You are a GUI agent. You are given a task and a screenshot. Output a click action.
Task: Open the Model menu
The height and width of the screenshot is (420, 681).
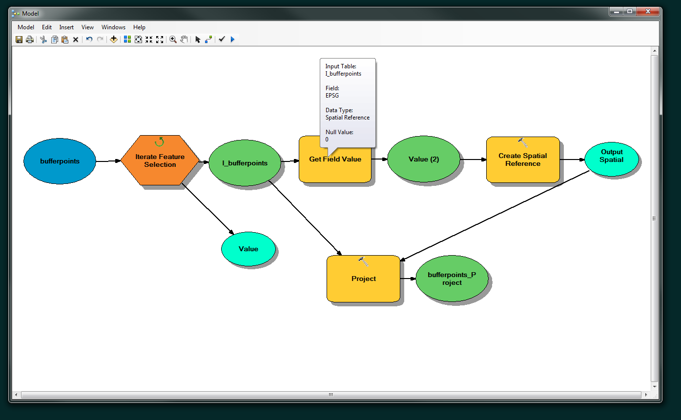point(26,27)
